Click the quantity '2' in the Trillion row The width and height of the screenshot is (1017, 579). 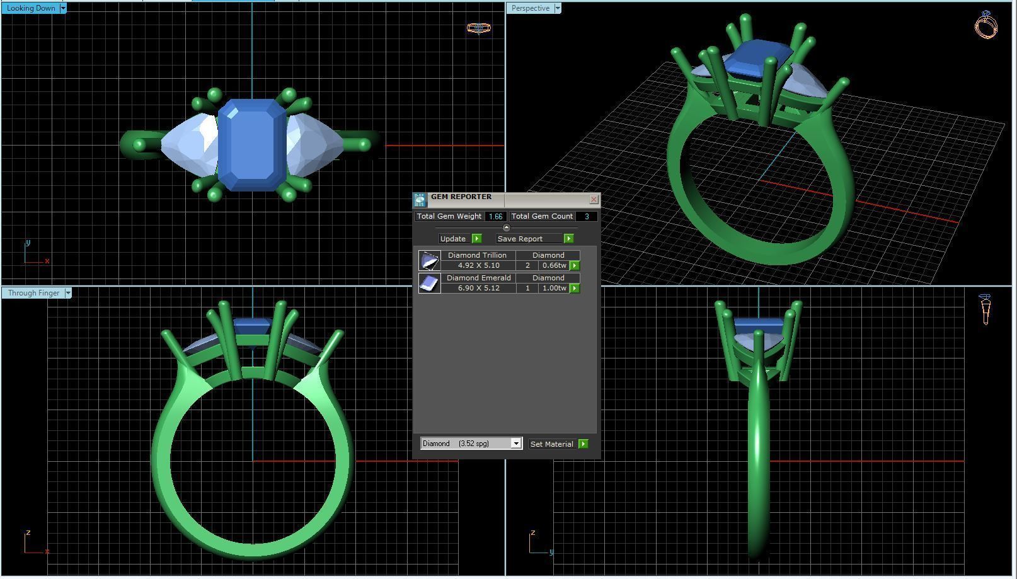(527, 265)
